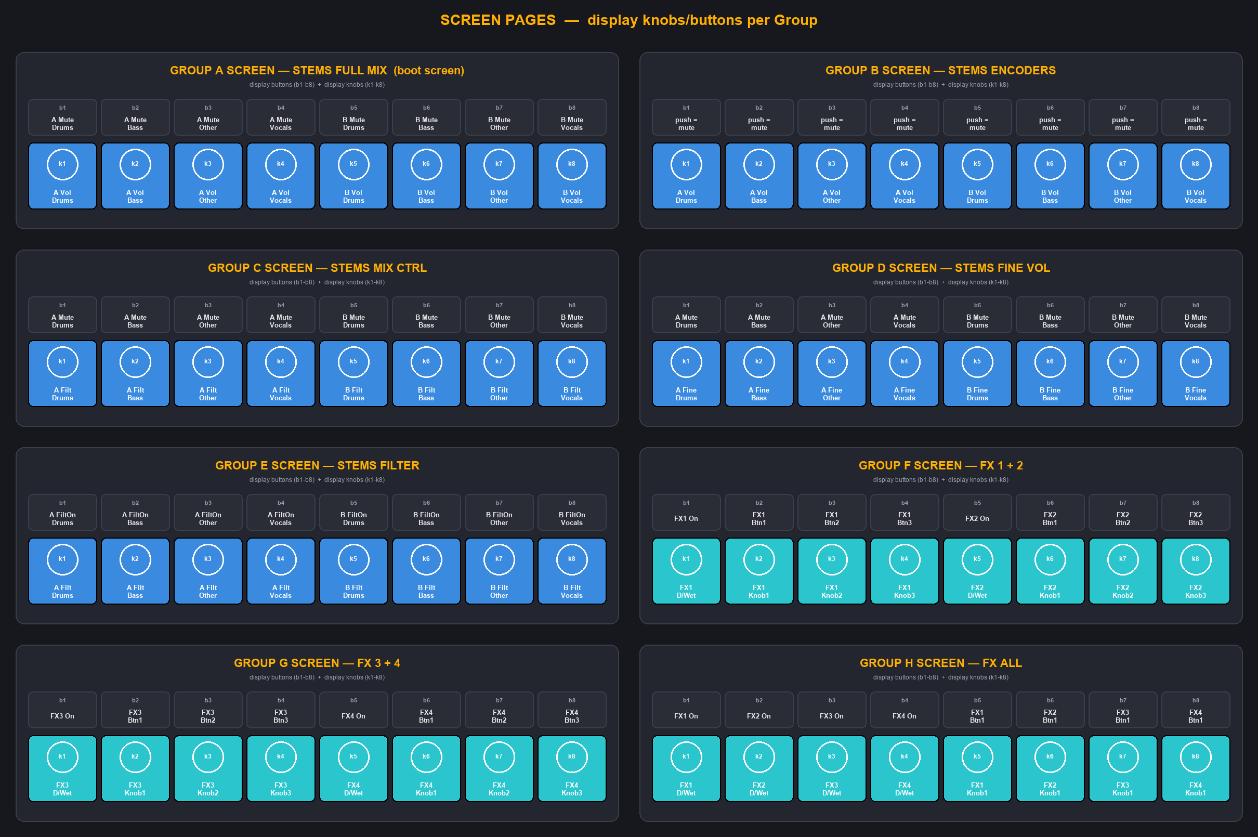Select k4 FX3 Knob3 in Group G
This screenshot has height=837, width=1258.
click(x=281, y=768)
